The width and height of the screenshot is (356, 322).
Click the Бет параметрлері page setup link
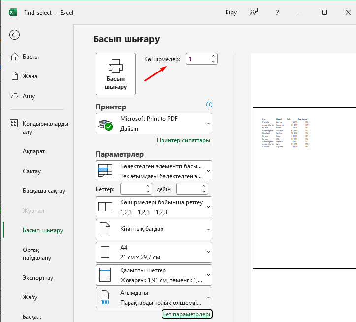[187, 314]
